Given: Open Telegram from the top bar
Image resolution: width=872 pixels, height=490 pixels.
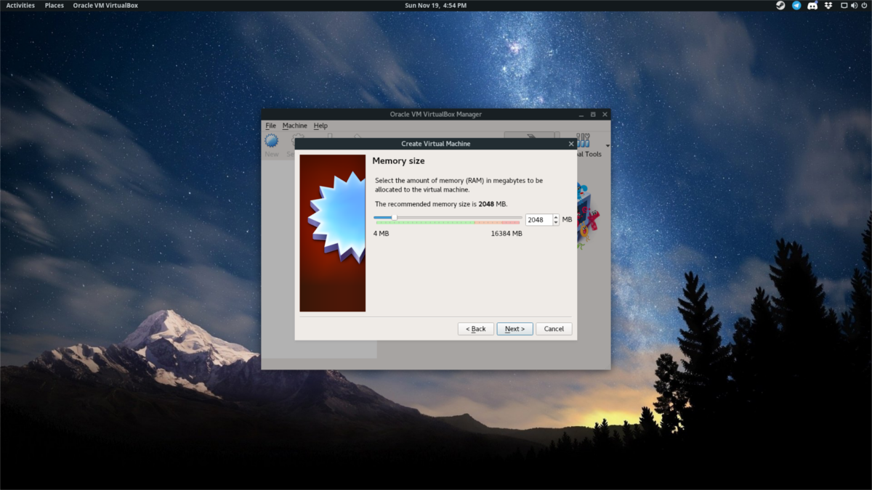Looking at the screenshot, I should coord(796,5).
